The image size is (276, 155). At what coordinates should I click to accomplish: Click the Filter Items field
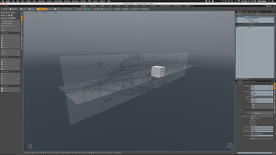(245, 14)
